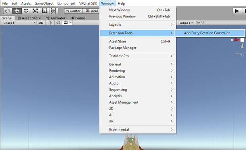This screenshot has height=150, width=246.
Task: Toggle 2D scene view mode
Action: pyautogui.click(x=41, y=23)
